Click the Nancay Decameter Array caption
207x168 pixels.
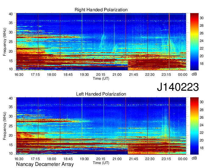pyautogui.click(x=45, y=164)
